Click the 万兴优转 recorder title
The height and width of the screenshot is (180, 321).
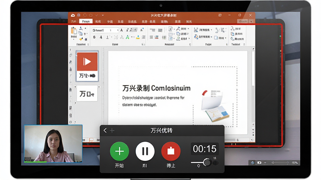click(161, 130)
